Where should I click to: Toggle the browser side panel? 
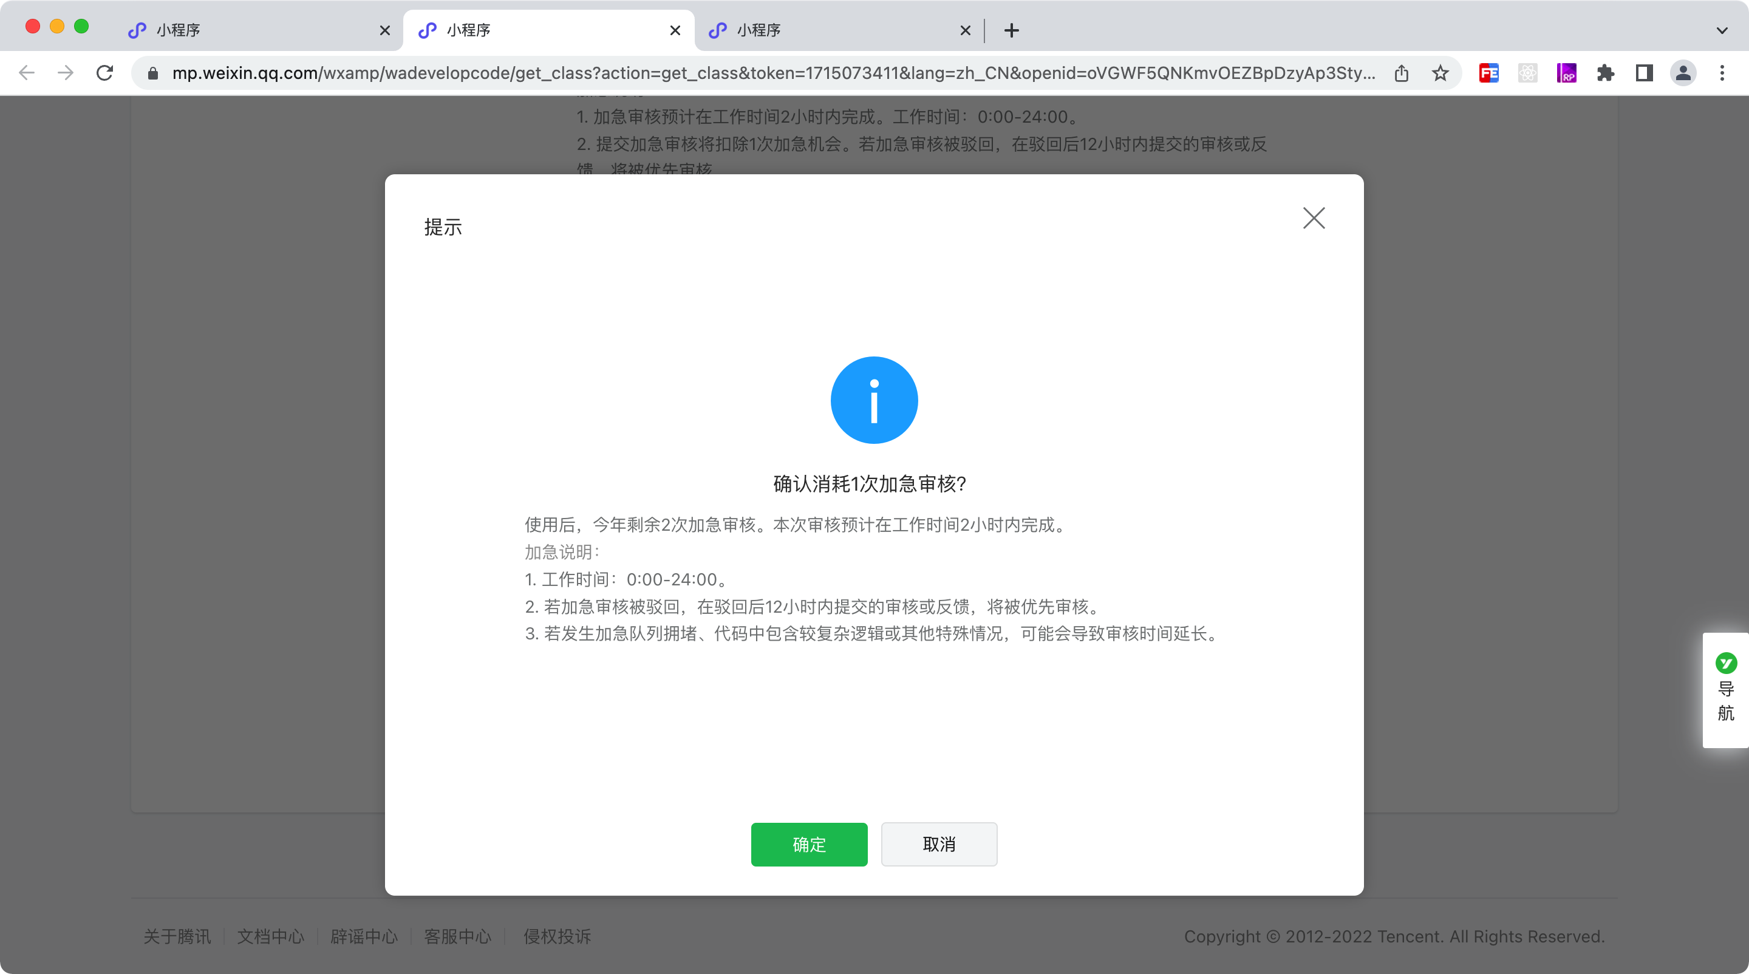[x=1644, y=73]
